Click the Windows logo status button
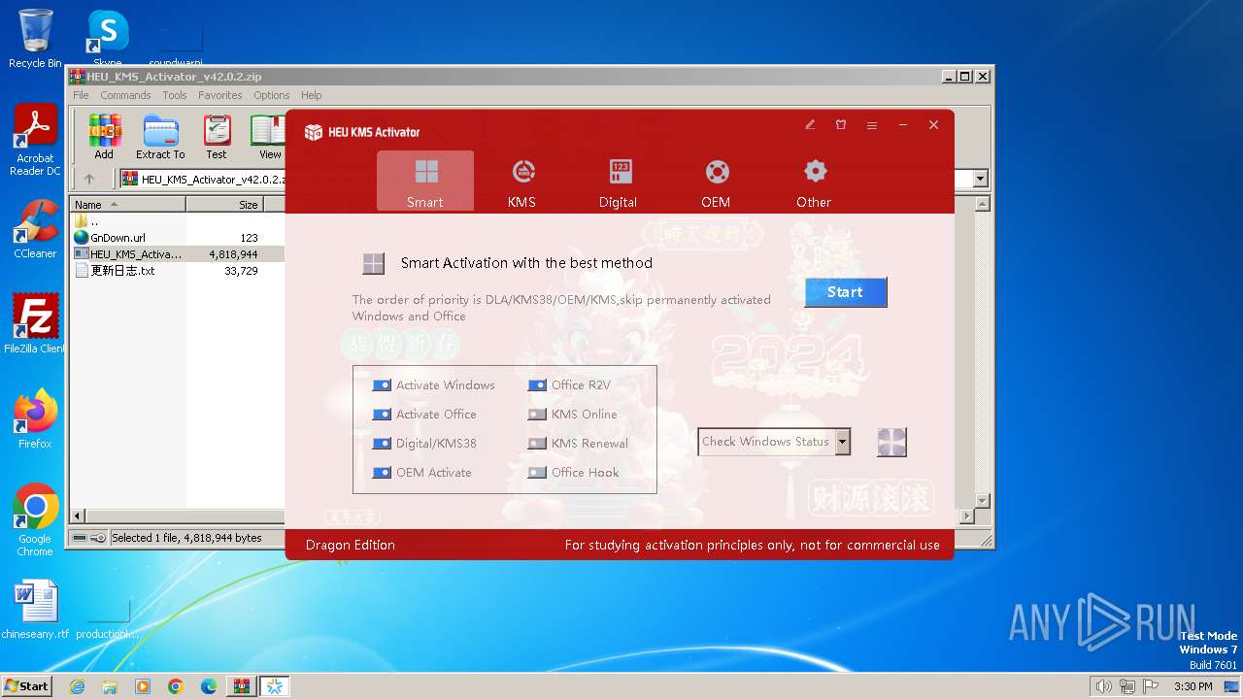This screenshot has height=699, width=1243. pyautogui.click(x=891, y=442)
